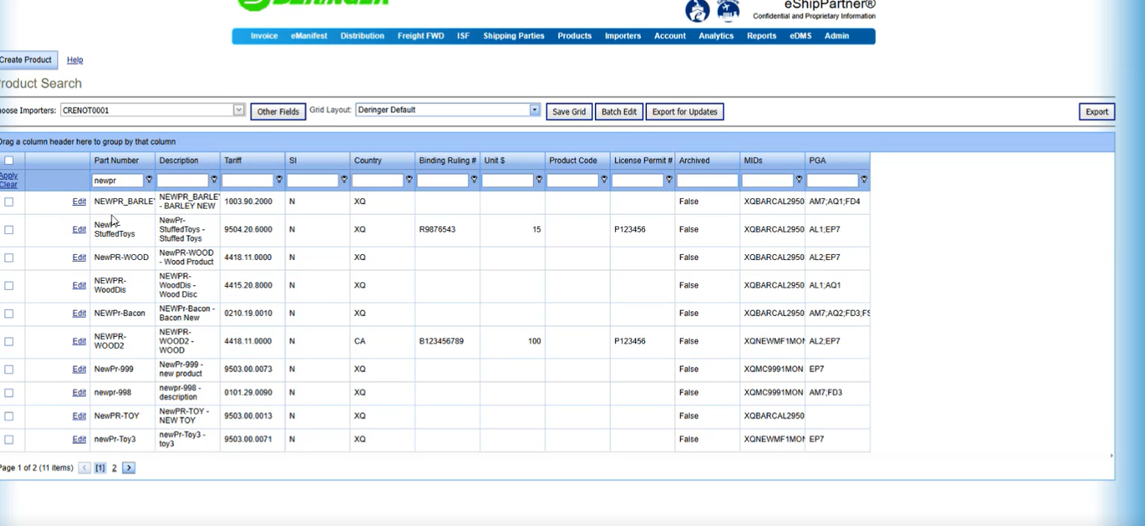Image resolution: width=1145 pixels, height=526 pixels.
Task: Tick the select-all checkbox in grid header
Action: 9,160
